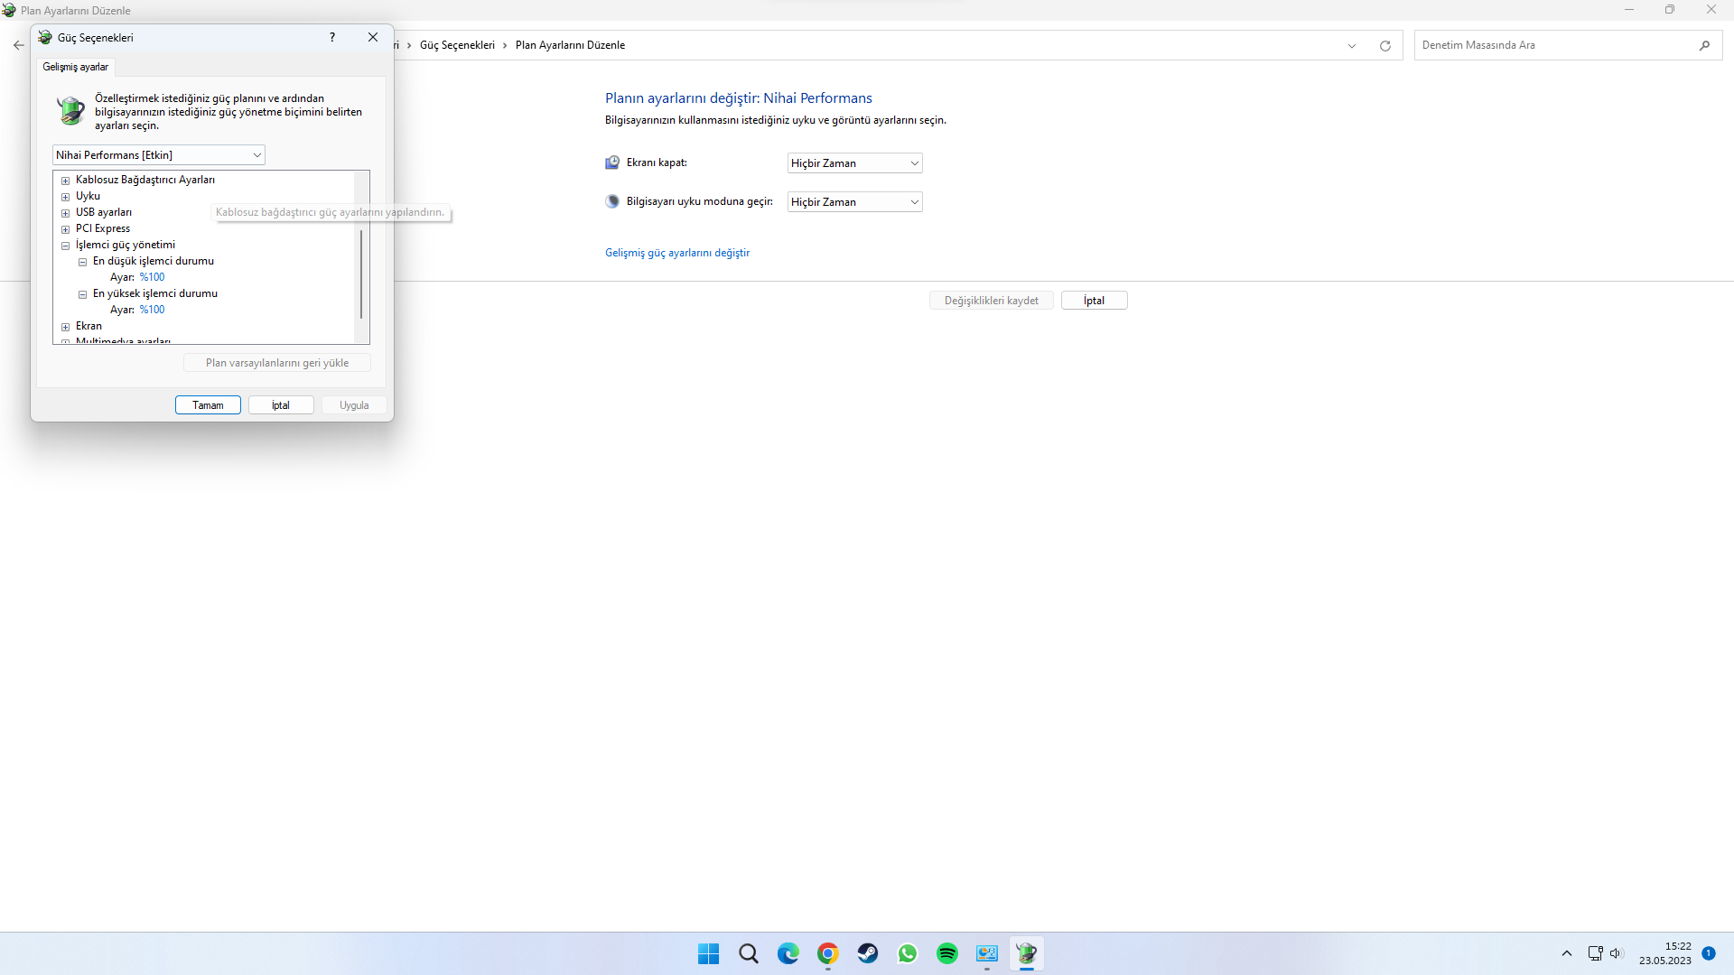Select the Gelişmiş ayarlar tab
Screen dimensions: 1734x975
[75, 67]
